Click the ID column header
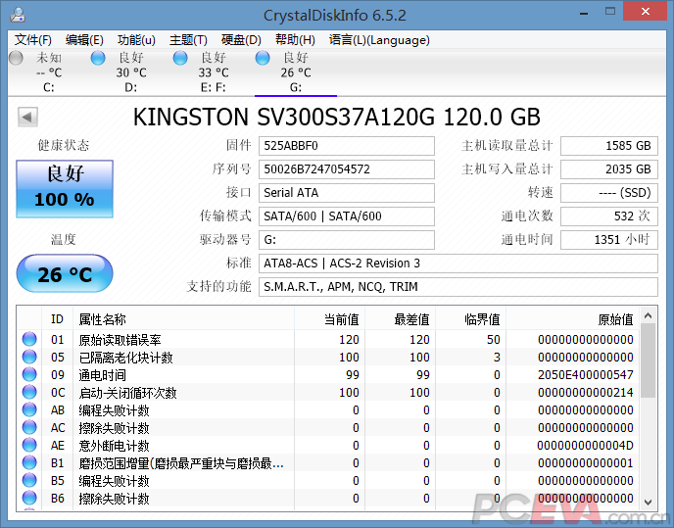This screenshot has height=528, width=674. click(57, 319)
